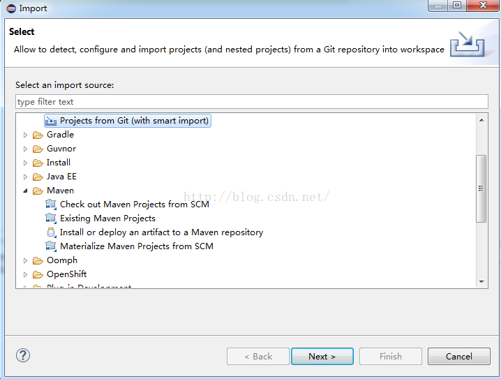Screen dimensions: 501x379
Task: Expand the Install category
Action: coord(25,163)
